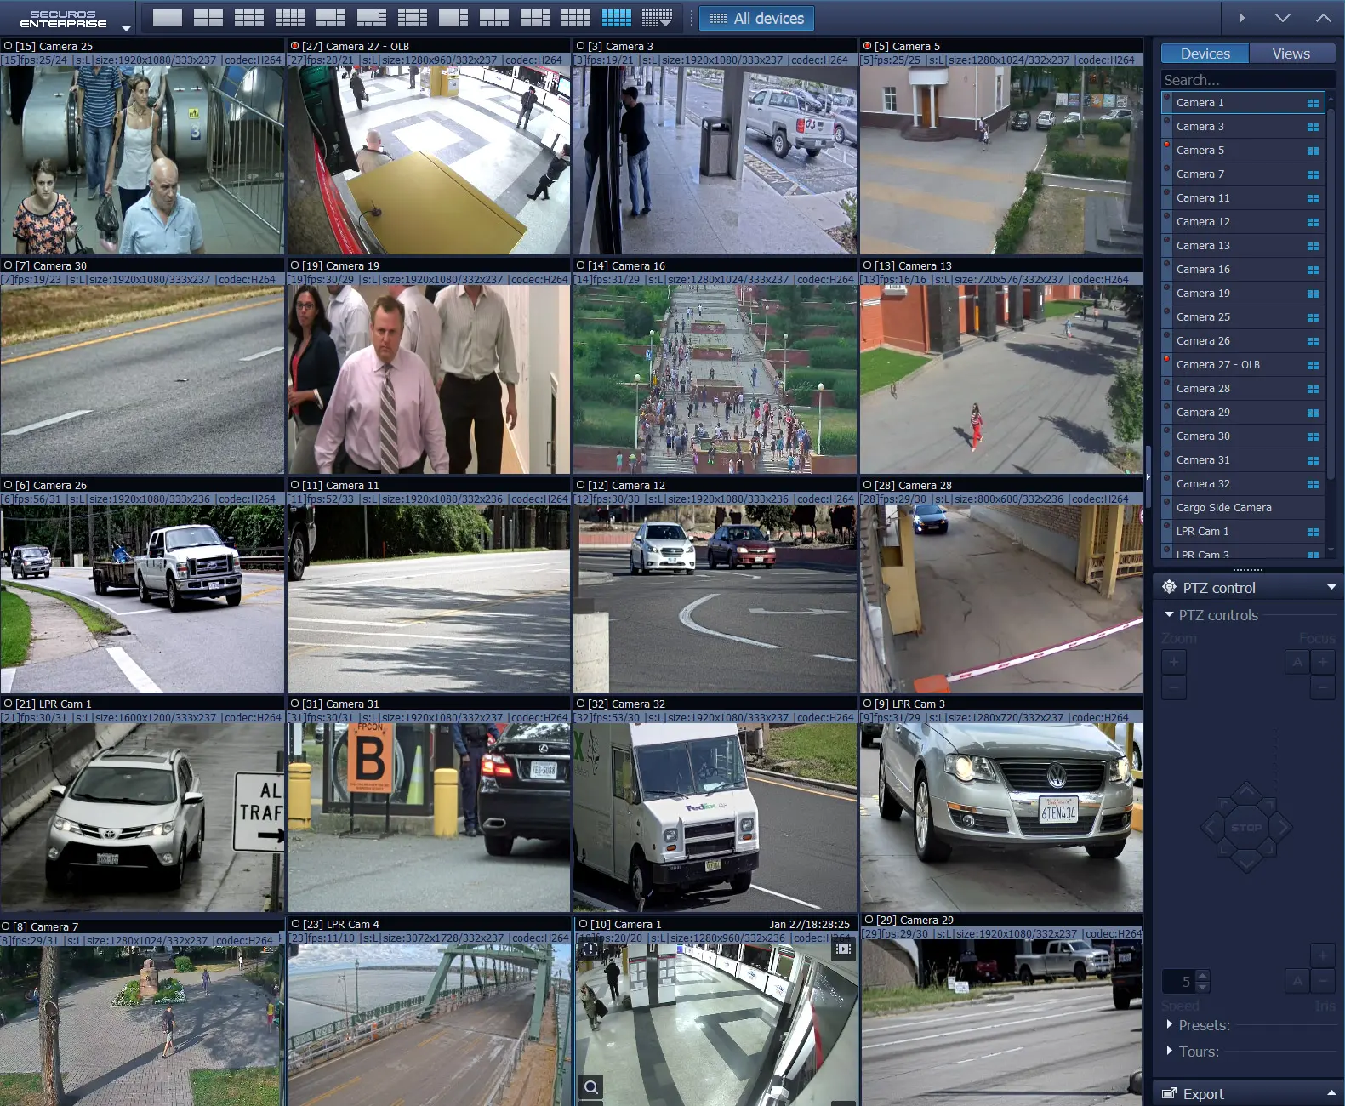Select Cargo Side Camera in device list
1345x1106 pixels.
(1243, 507)
